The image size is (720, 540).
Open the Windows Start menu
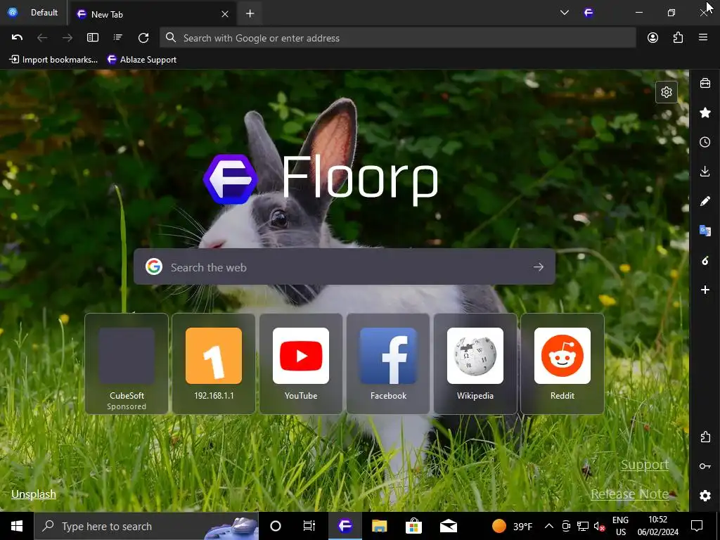pyautogui.click(x=17, y=526)
